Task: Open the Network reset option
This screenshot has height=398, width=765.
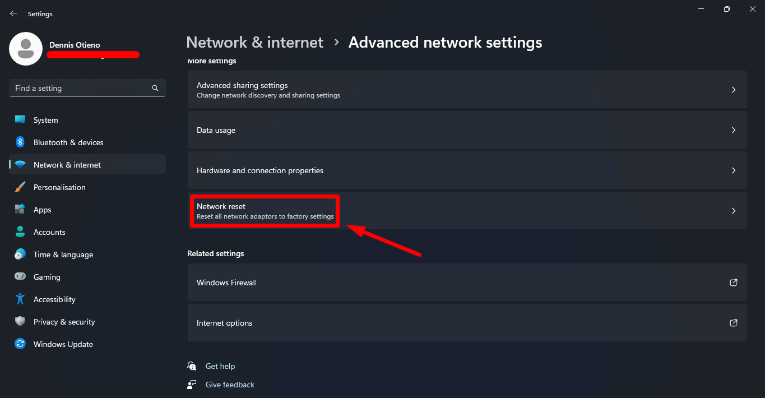Action: pyautogui.click(x=467, y=210)
